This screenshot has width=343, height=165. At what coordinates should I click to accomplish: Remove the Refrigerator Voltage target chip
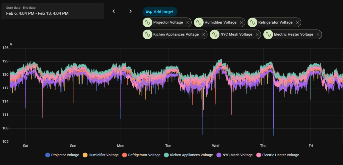[x=296, y=23]
